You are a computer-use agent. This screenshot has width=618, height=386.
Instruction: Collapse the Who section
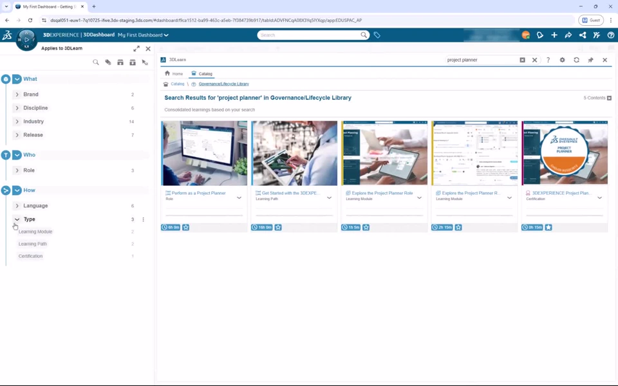tap(17, 155)
